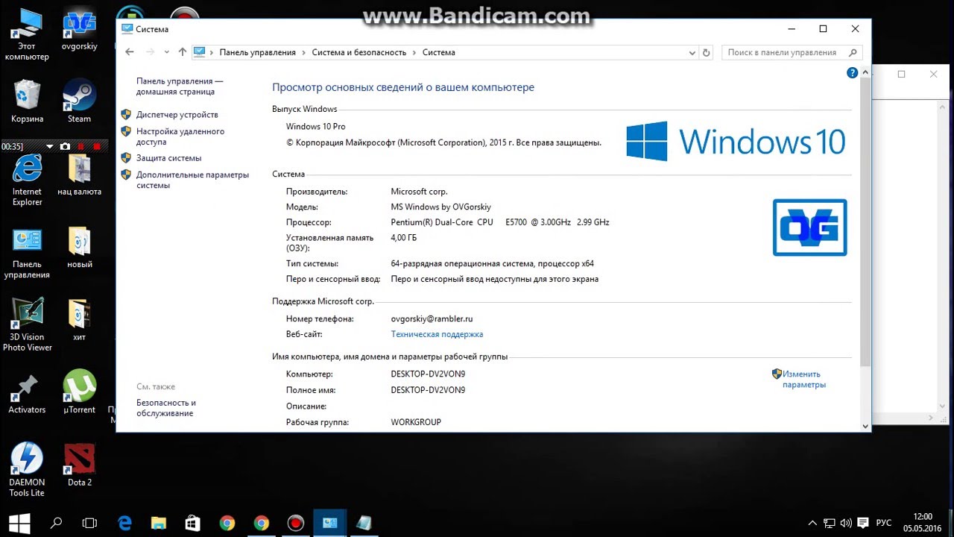This screenshot has height=537, width=954.
Task: Select the MS Windows by OVGorskiy model text
Action: [441, 207]
